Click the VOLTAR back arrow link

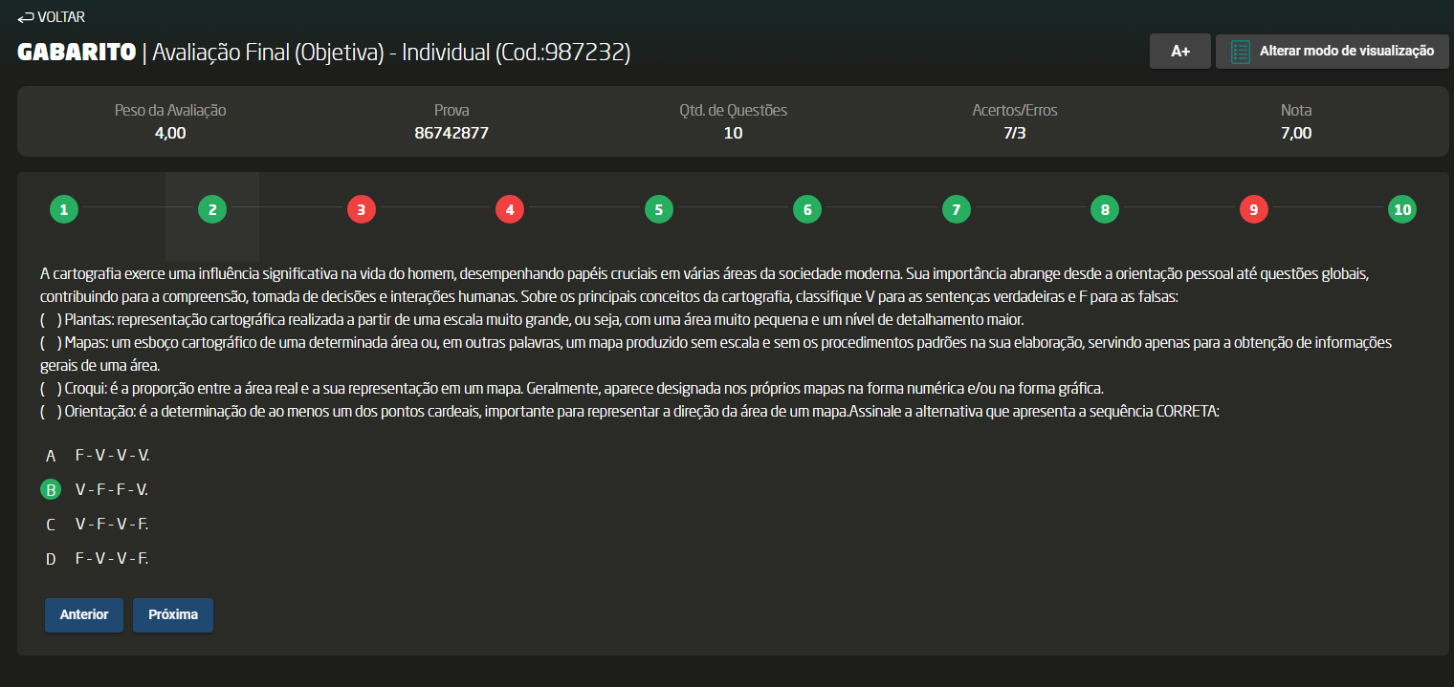pyautogui.click(x=51, y=17)
